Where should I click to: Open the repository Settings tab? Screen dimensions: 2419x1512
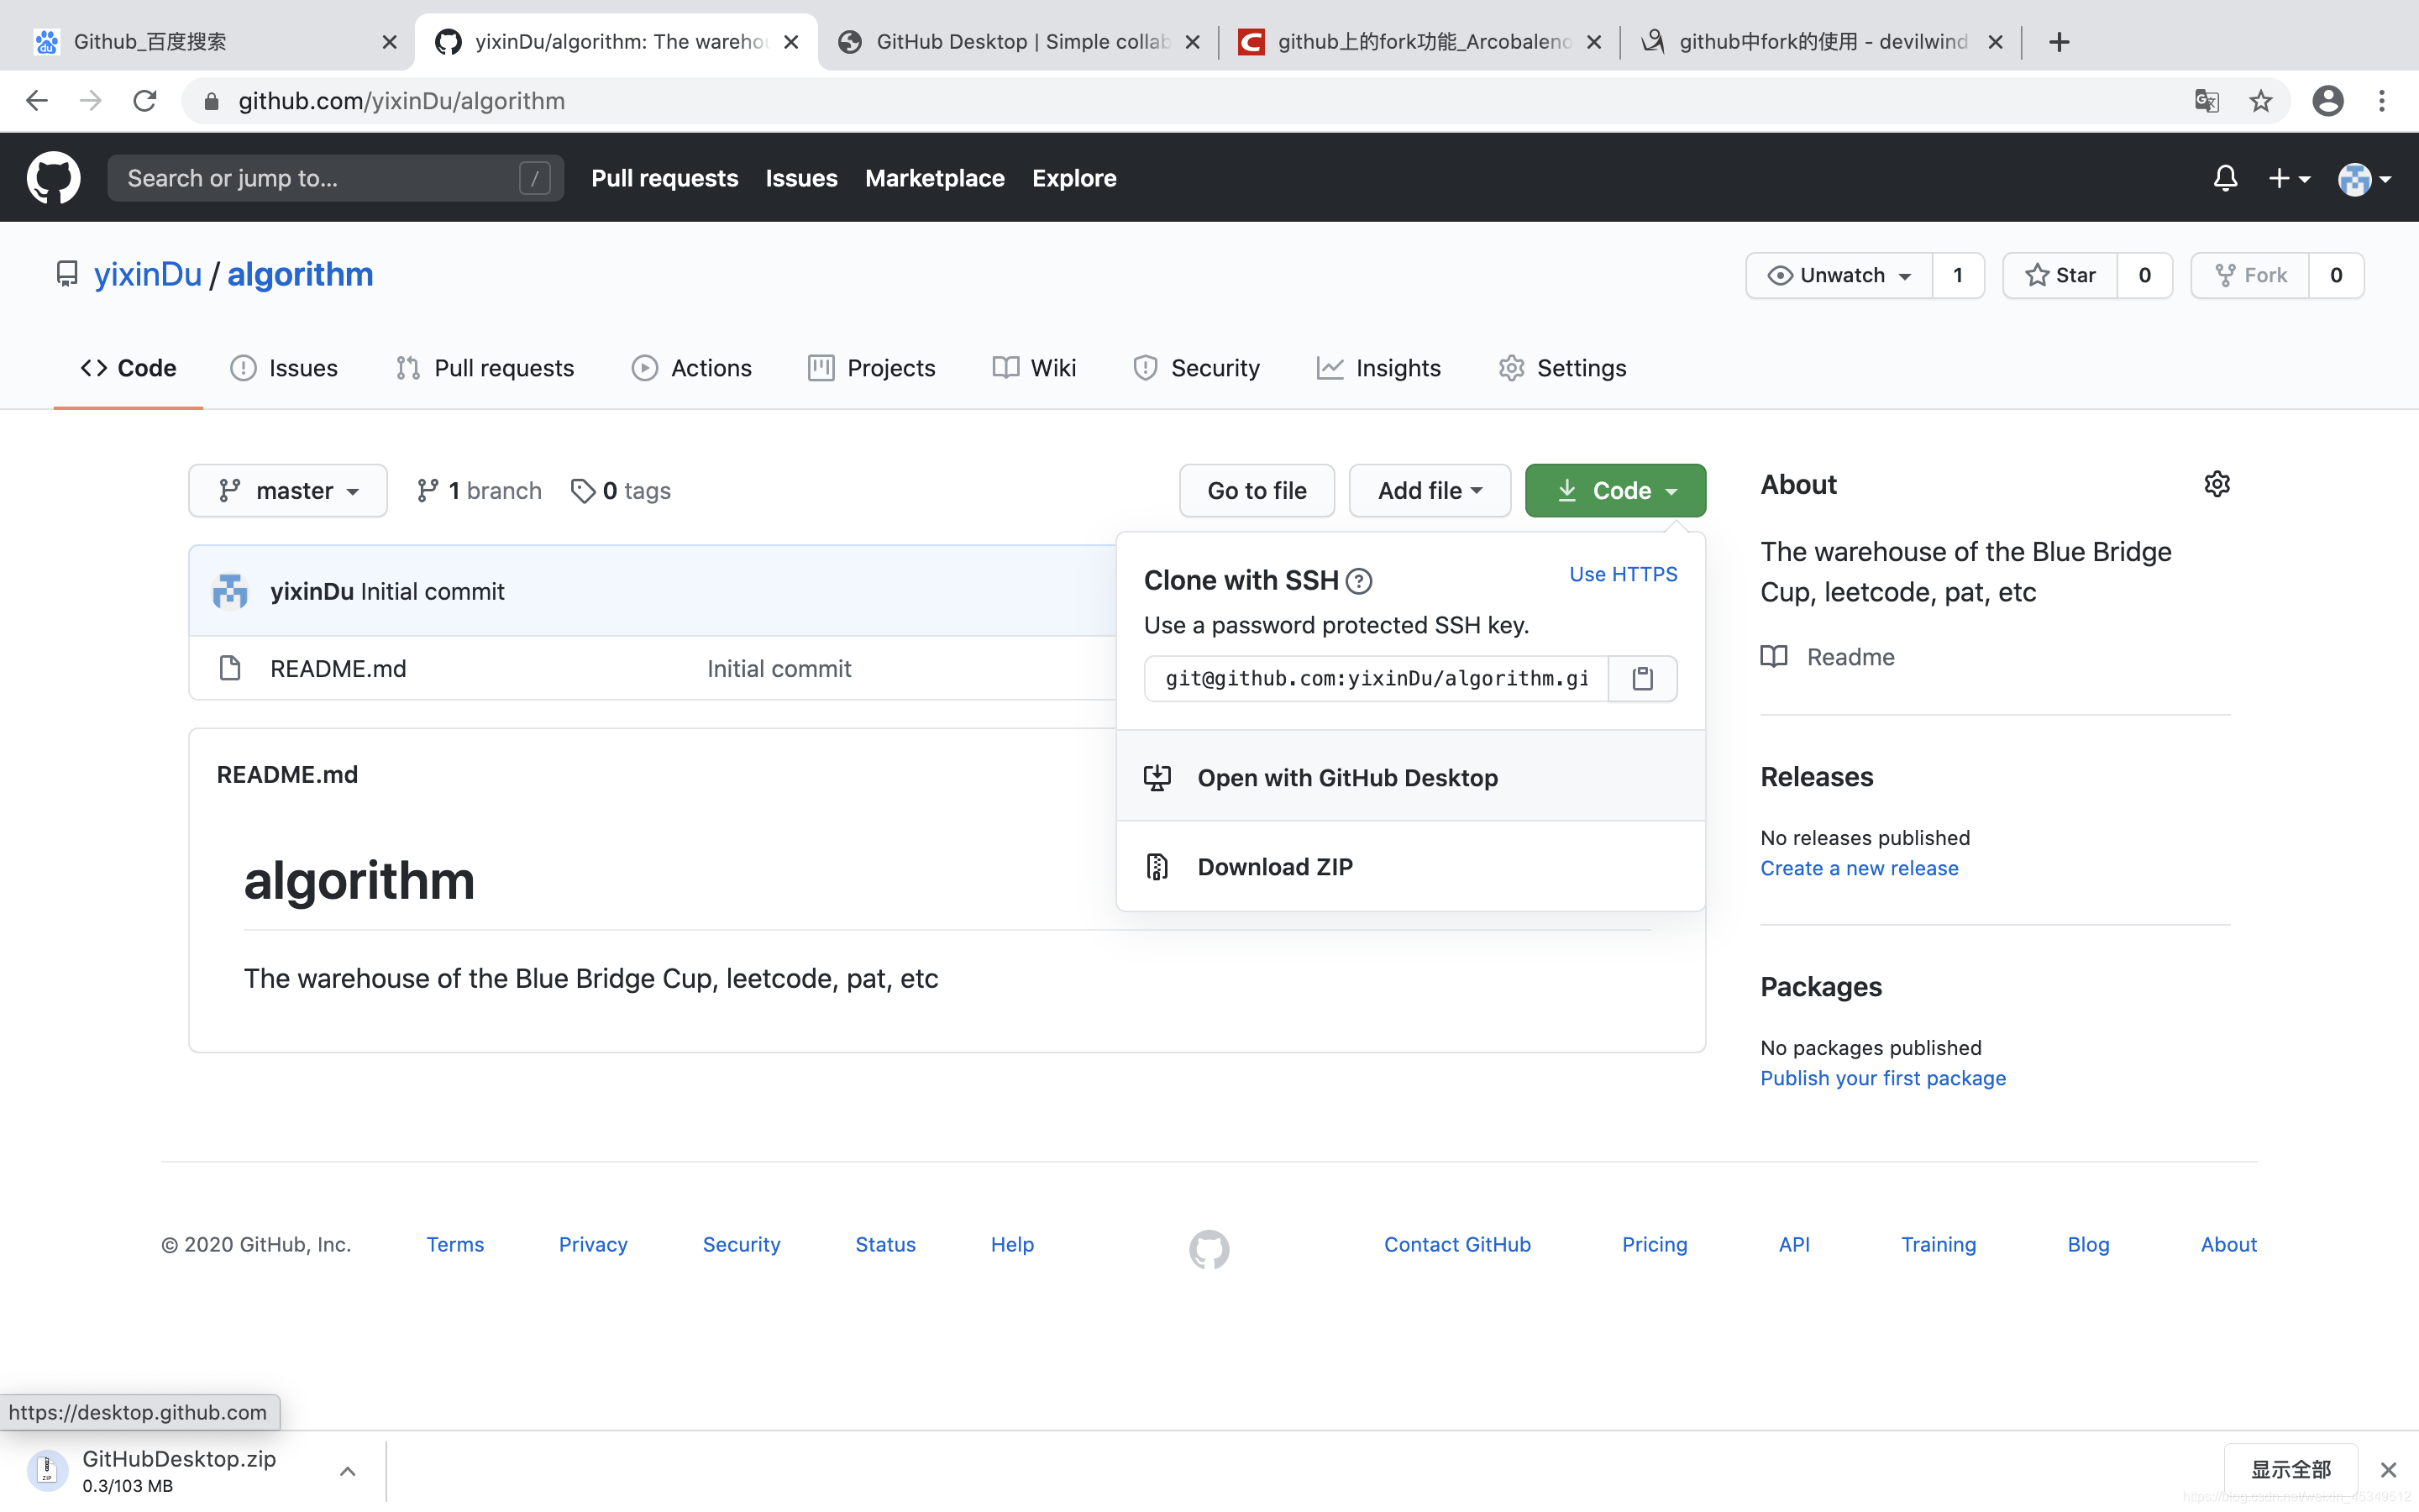pos(1562,368)
